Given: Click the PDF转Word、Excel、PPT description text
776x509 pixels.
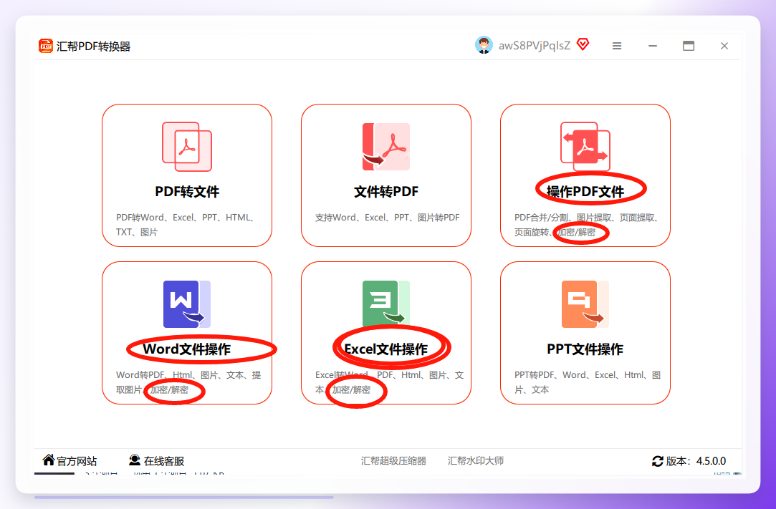Looking at the screenshot, I should pyautogui.click(x=186, y=225).
